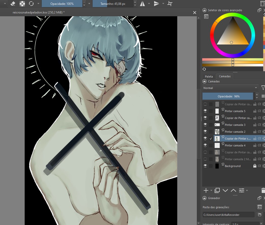
Task: Toggle alpha inheritance on Pintar camada 5
Action: (x=259, y=111)
